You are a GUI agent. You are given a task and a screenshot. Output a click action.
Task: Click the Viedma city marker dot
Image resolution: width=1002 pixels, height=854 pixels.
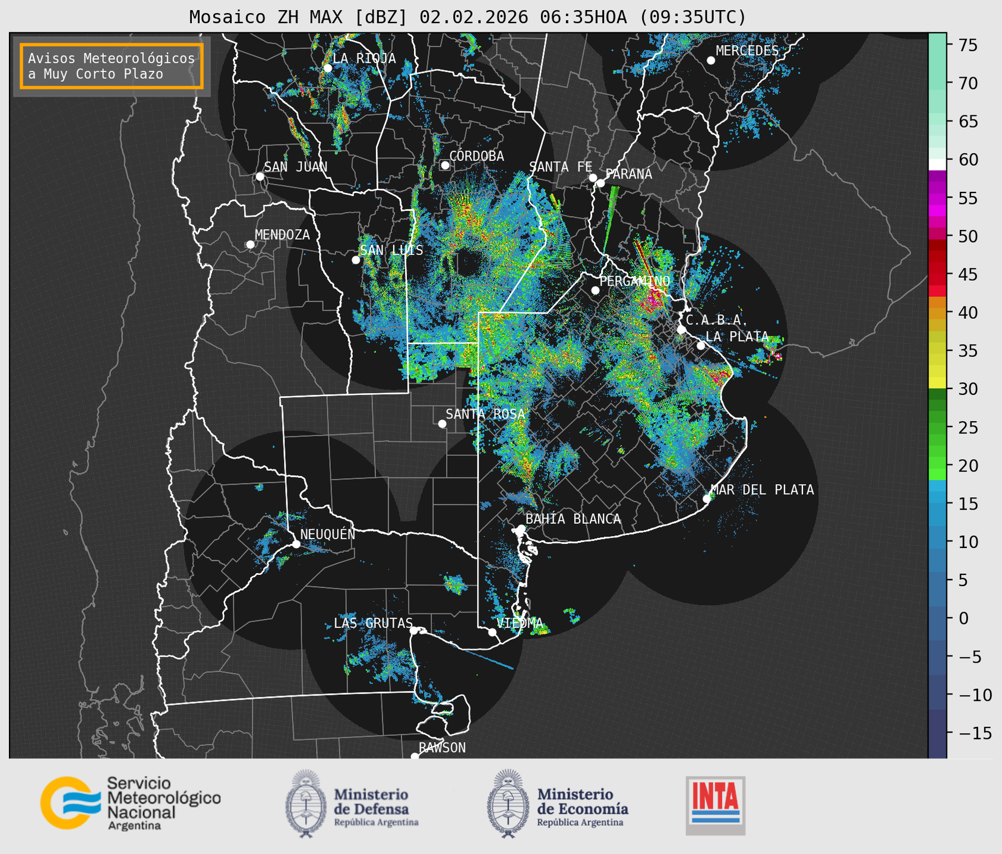coord(492,632)
